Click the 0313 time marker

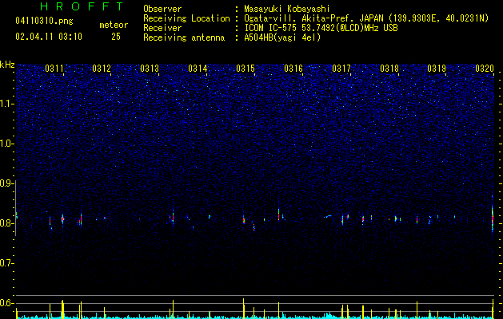point(150,69)
